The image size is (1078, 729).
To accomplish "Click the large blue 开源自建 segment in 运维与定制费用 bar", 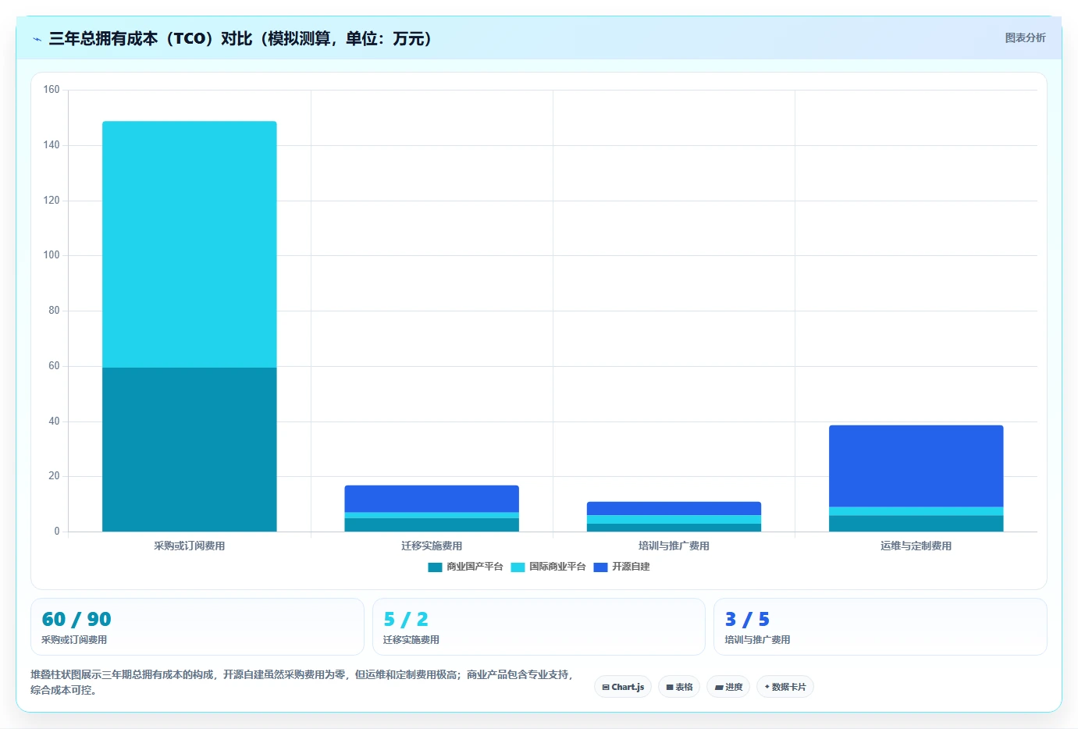I will click(916, 466).
